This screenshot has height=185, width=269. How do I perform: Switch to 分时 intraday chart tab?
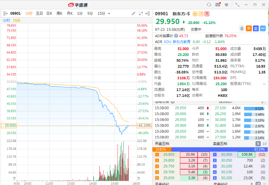coord(29,13)
